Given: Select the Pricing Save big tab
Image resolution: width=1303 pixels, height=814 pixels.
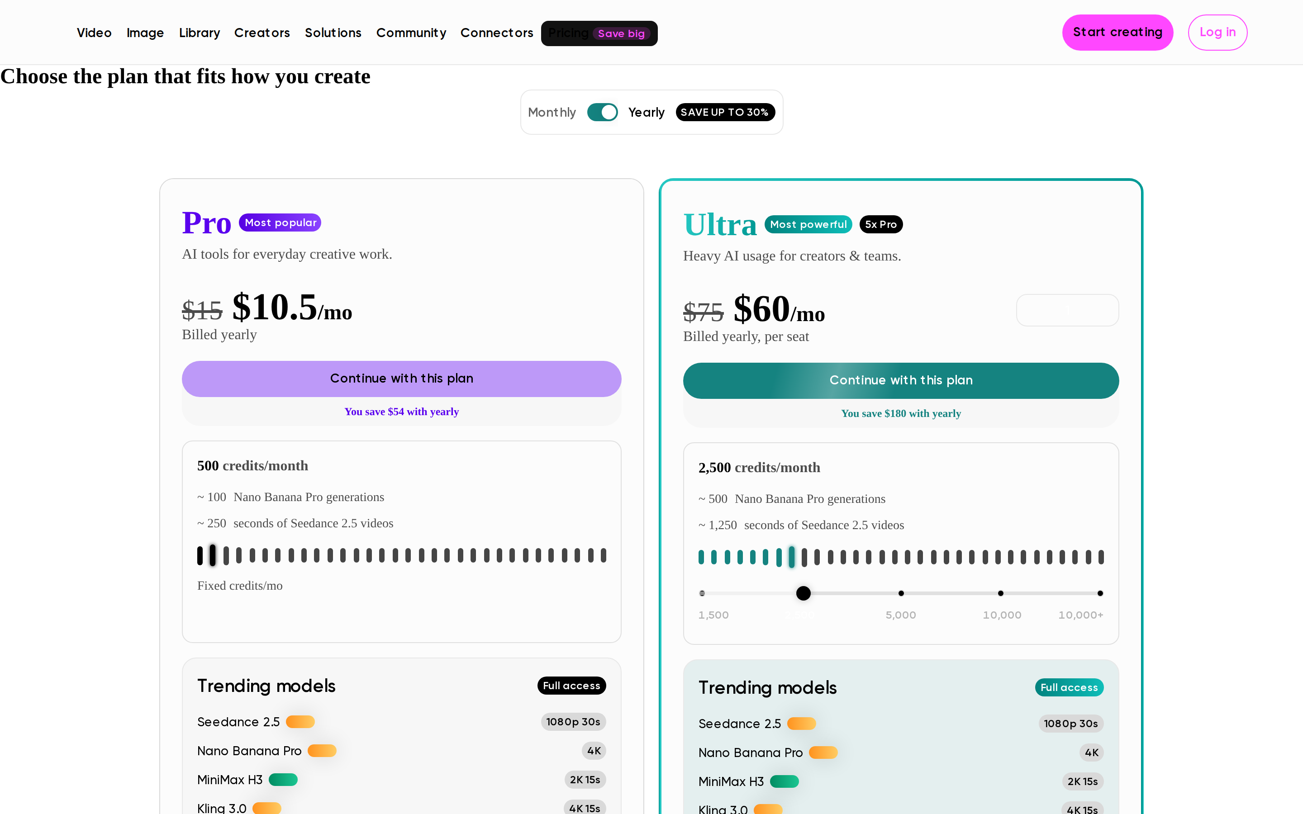Looking at the screenshot, I should [599, 33].
